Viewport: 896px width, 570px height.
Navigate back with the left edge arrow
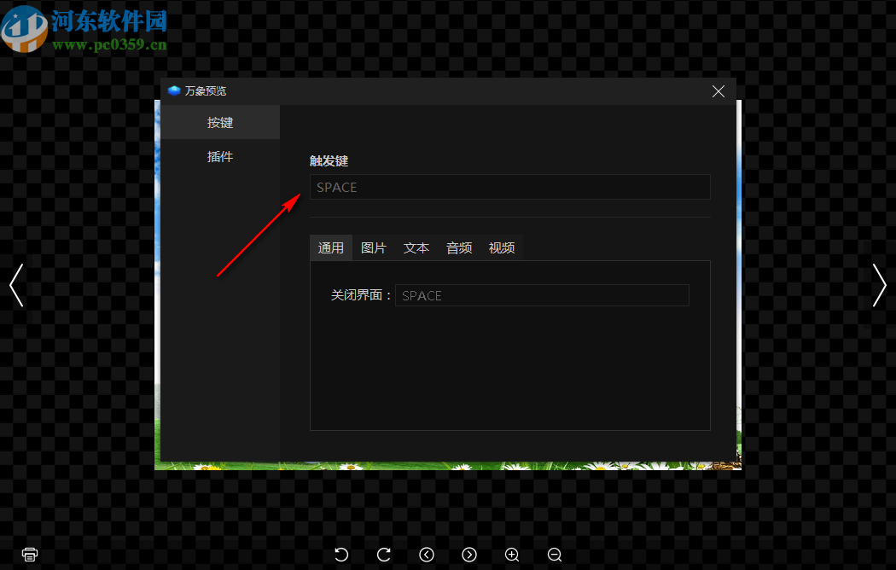15,285
